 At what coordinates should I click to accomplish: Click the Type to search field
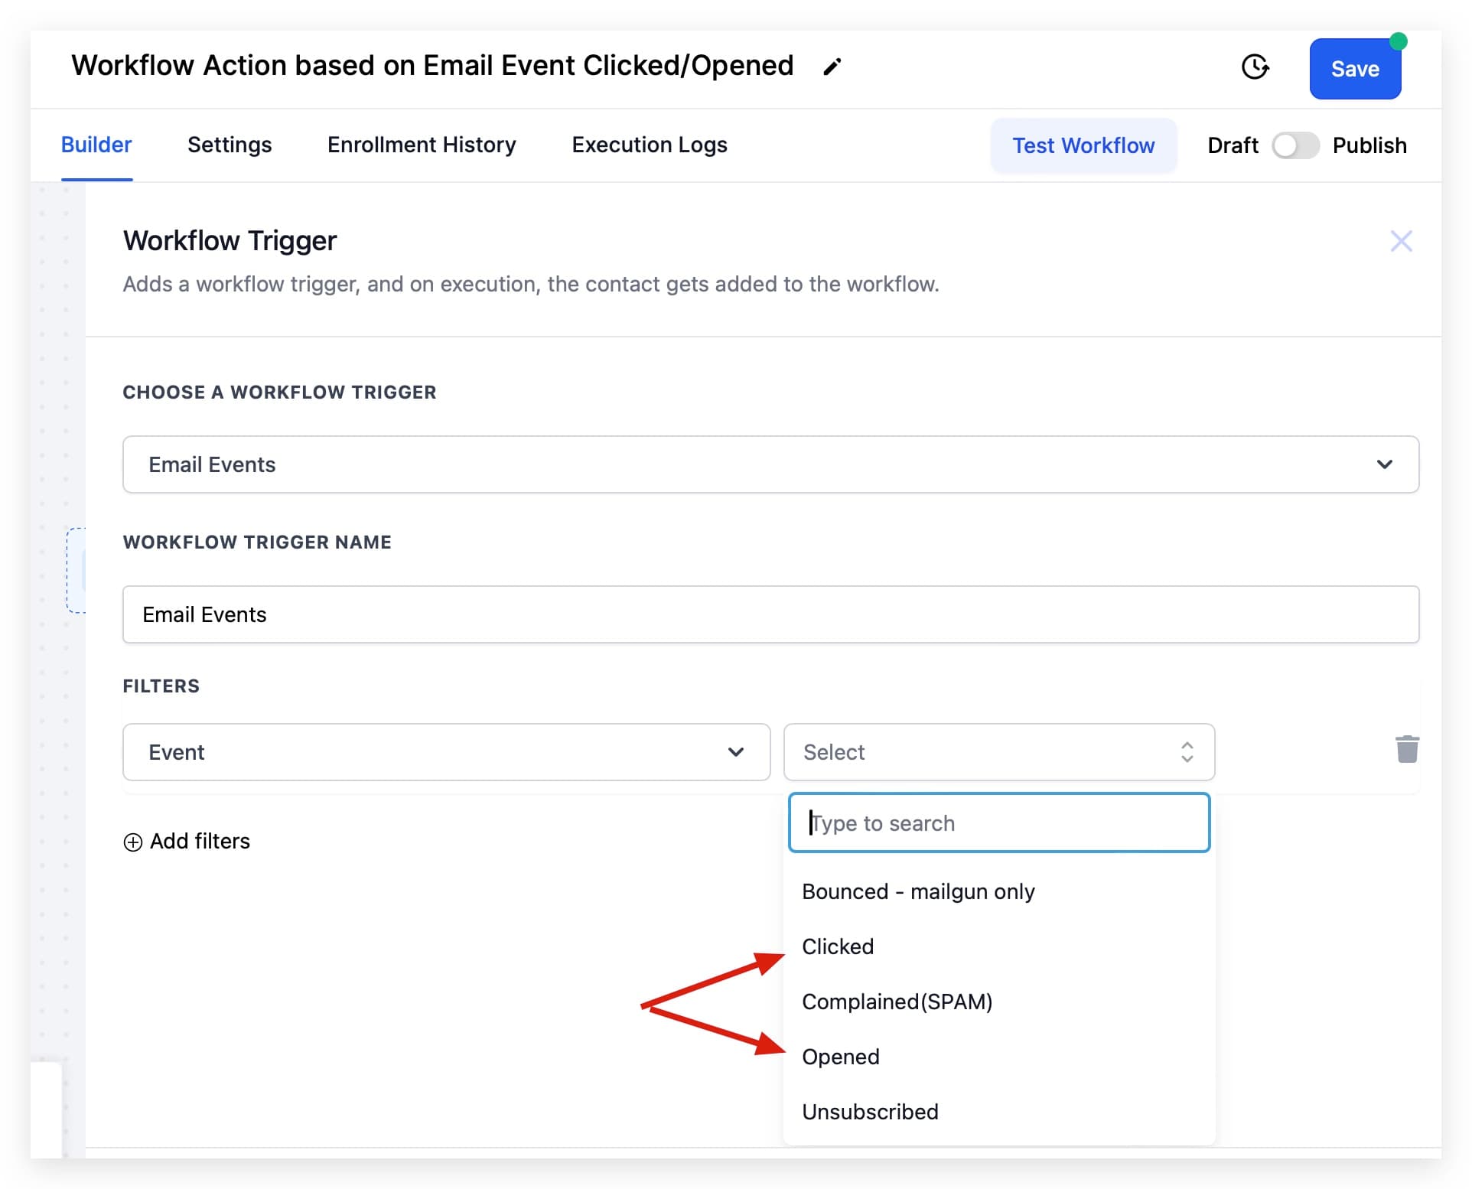click(998, 823)
